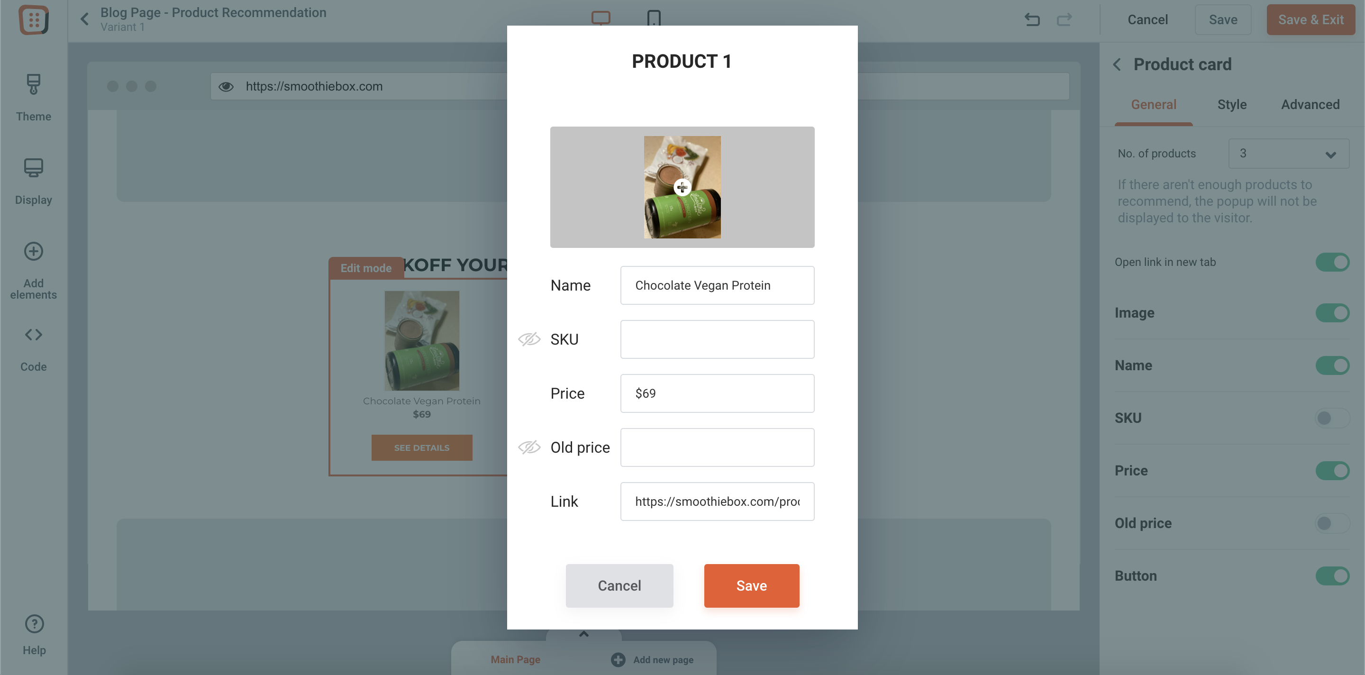Viewport: 1365px width, 675px height.
Task: Open the Code editor icon
Action: click(33, 334)
